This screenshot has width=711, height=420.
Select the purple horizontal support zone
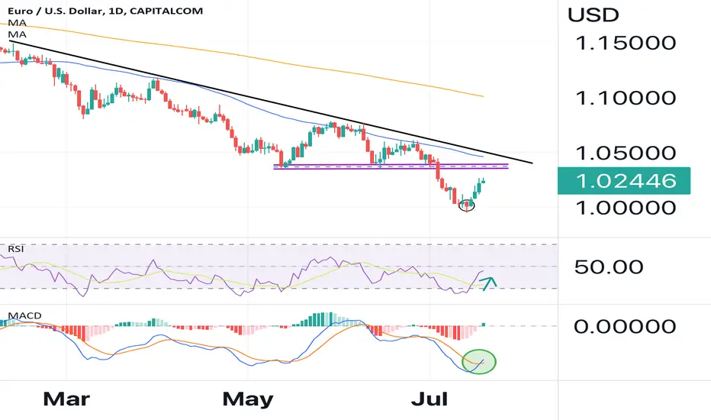coord(391,166)
